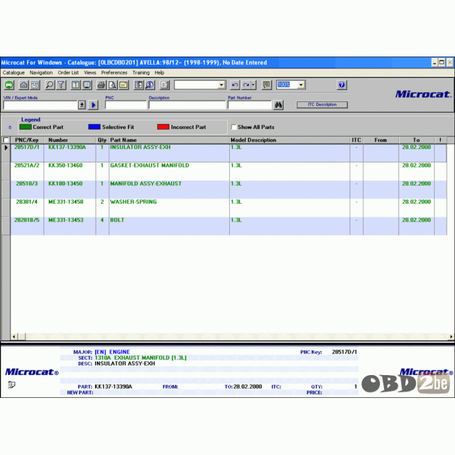Click the ITC Description button

click(x=322, y=105)
